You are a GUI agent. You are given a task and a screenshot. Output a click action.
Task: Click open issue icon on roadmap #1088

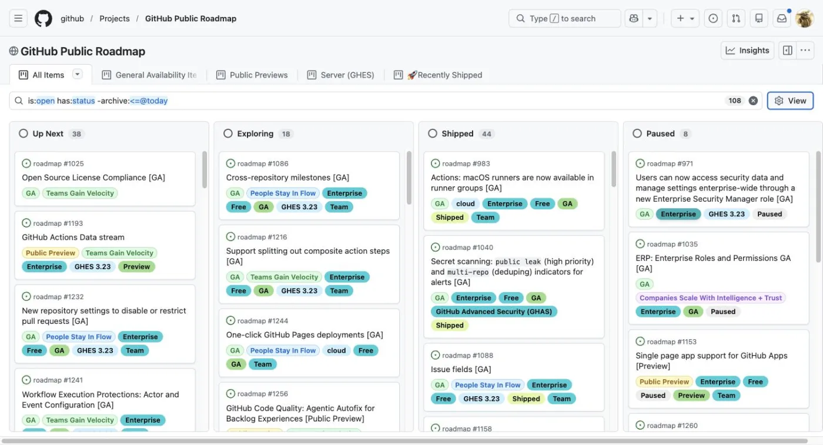(x=436, y=356)
